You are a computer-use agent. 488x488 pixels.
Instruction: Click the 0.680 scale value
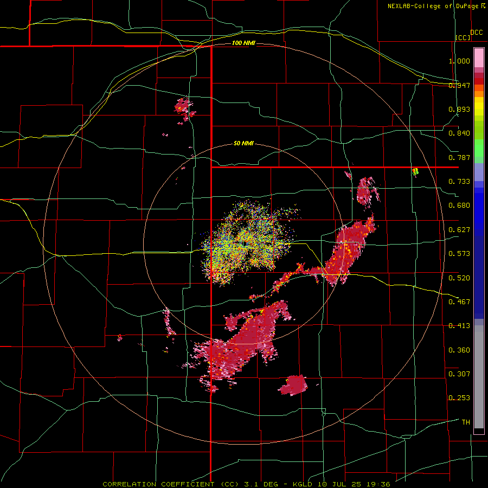tap(459, 206)
